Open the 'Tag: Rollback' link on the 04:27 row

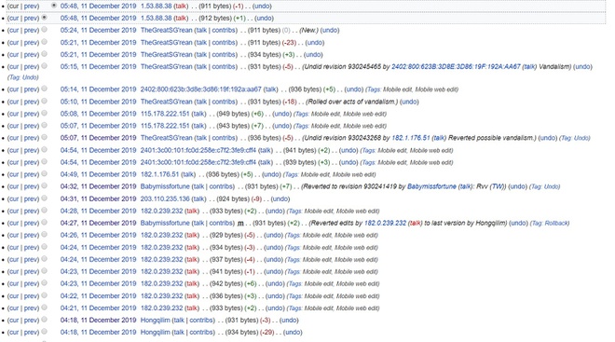pos(549,223)
